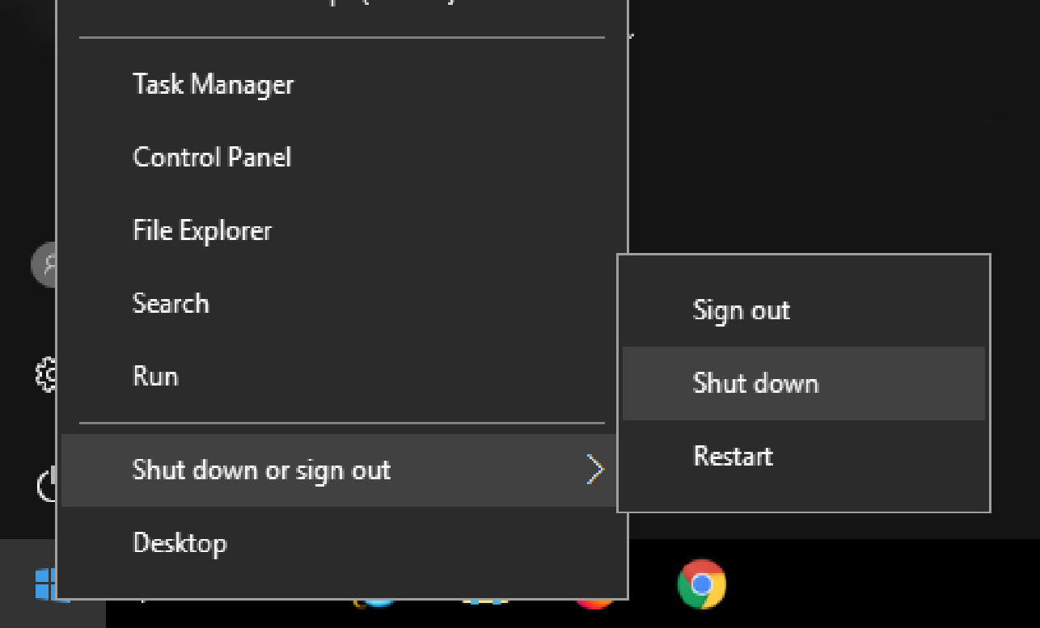The height and width of the screenshot is (628, 1040).
Task: Click the Start menu power icon
Action: coord(47,484)
